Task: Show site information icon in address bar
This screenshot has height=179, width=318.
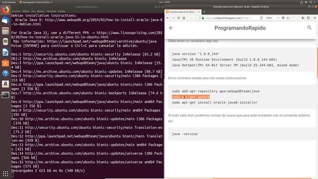Action: click(x=200, y=18)
